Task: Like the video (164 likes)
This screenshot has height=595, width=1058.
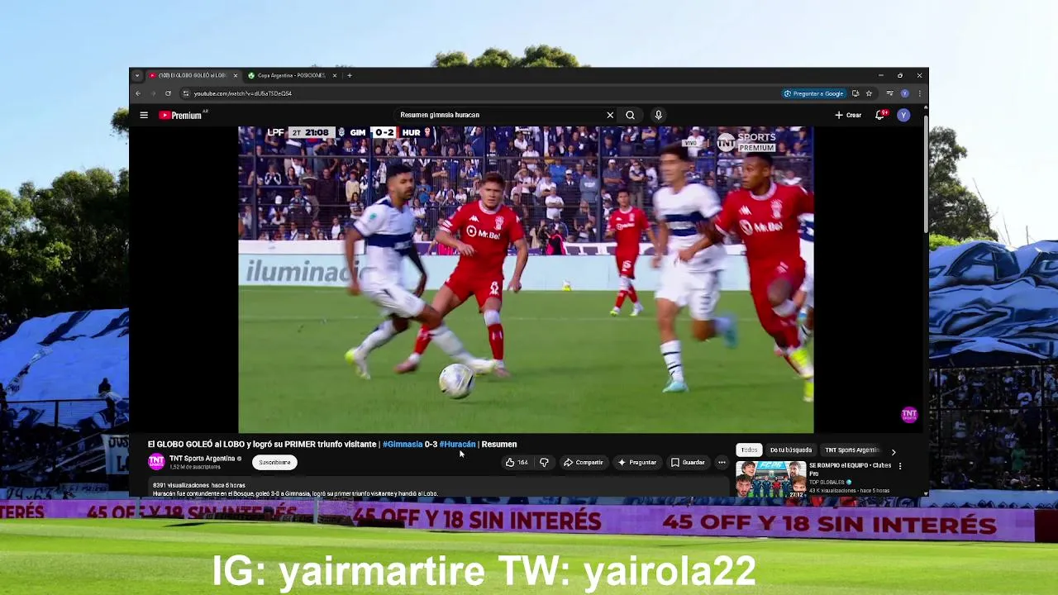Action: [517, 463]
